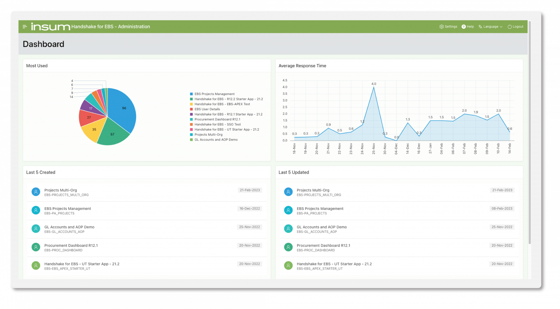Open the Language dropdown
This screenshot has height=309, width=560.
(490, 27)
